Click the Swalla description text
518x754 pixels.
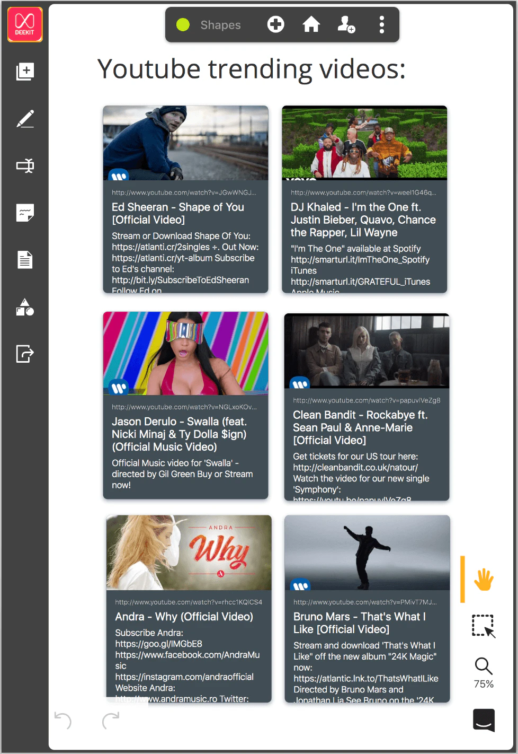point(182,474)
